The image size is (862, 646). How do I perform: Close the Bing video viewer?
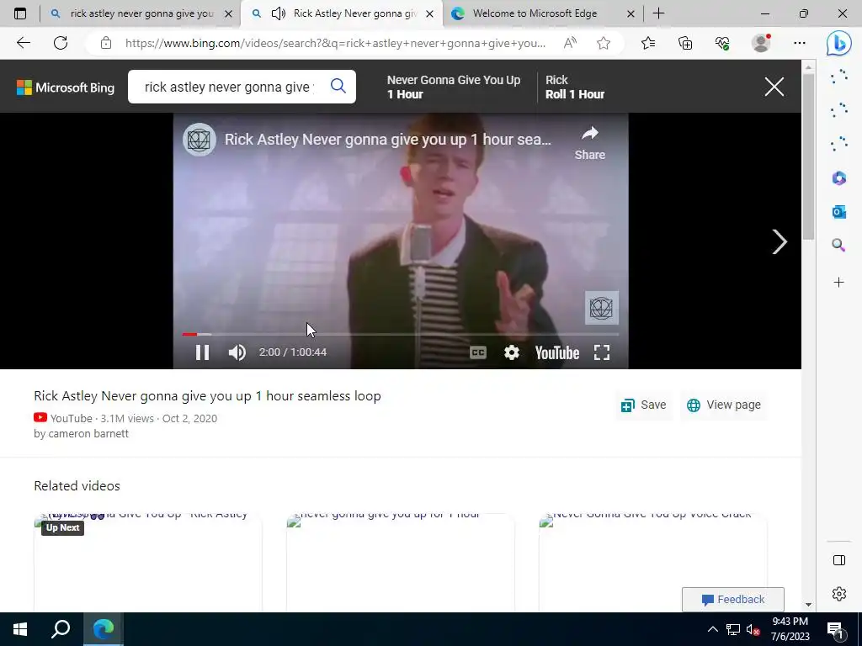pyautogui.click(x=774, y=87)
